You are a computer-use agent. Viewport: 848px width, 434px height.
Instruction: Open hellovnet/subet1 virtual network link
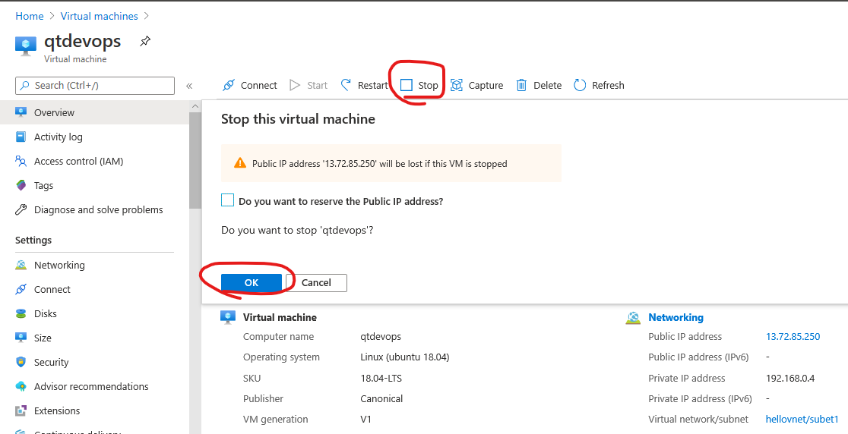coord(802,419)
